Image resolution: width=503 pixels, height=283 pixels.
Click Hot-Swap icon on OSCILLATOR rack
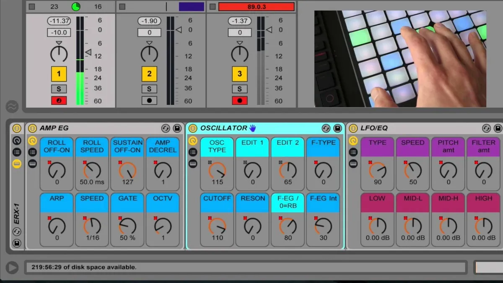tap(326, 128)
